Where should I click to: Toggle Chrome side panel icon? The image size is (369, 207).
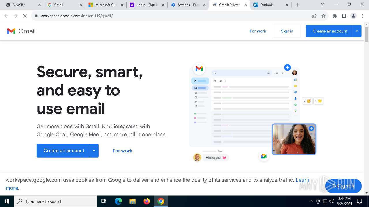(344, 16)
